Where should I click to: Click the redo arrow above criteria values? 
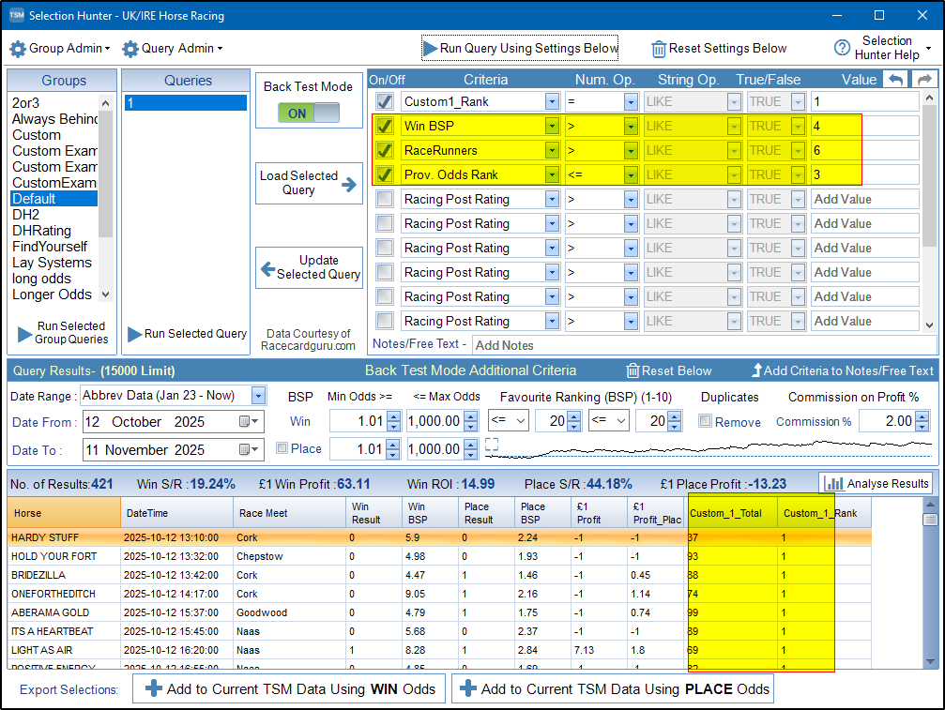(x=924, y=80)
